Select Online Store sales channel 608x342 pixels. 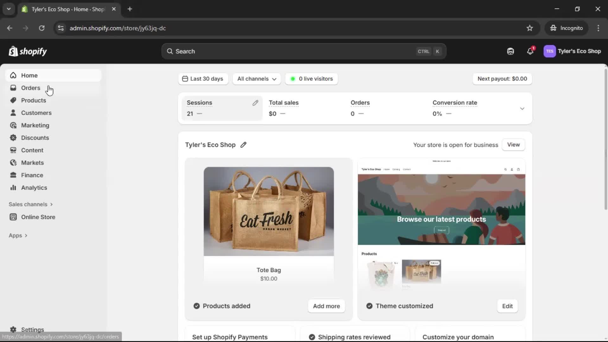coord(38,217)
